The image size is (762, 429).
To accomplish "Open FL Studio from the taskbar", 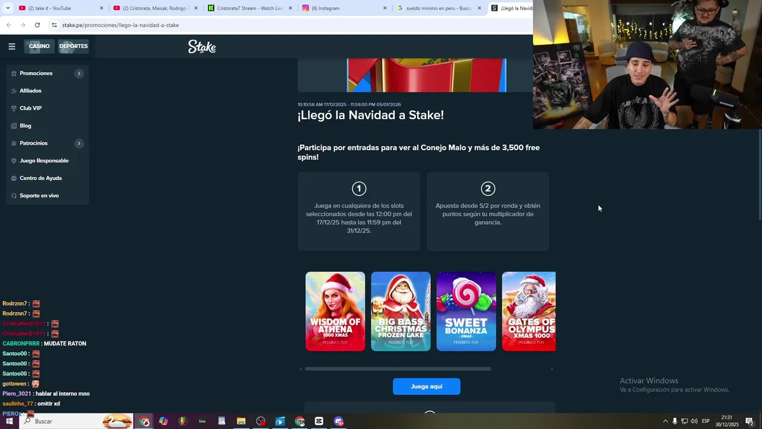I will [183, 421].
